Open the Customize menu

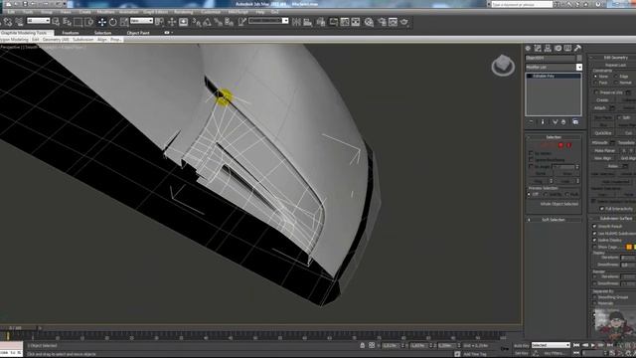[211, 12]
